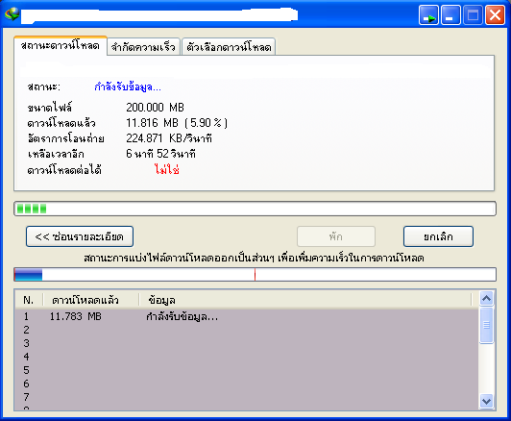Click the พัก pause button

(336, 236)
